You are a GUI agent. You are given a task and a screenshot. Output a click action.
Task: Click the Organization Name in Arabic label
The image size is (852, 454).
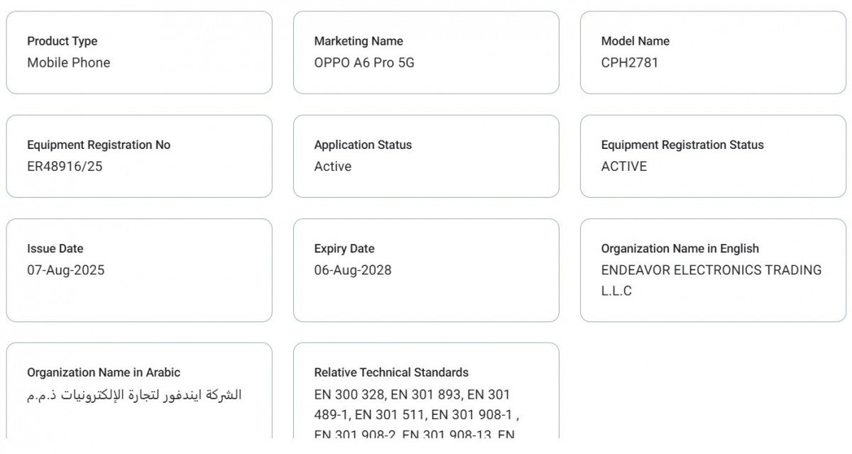click(x=104, y=372)
